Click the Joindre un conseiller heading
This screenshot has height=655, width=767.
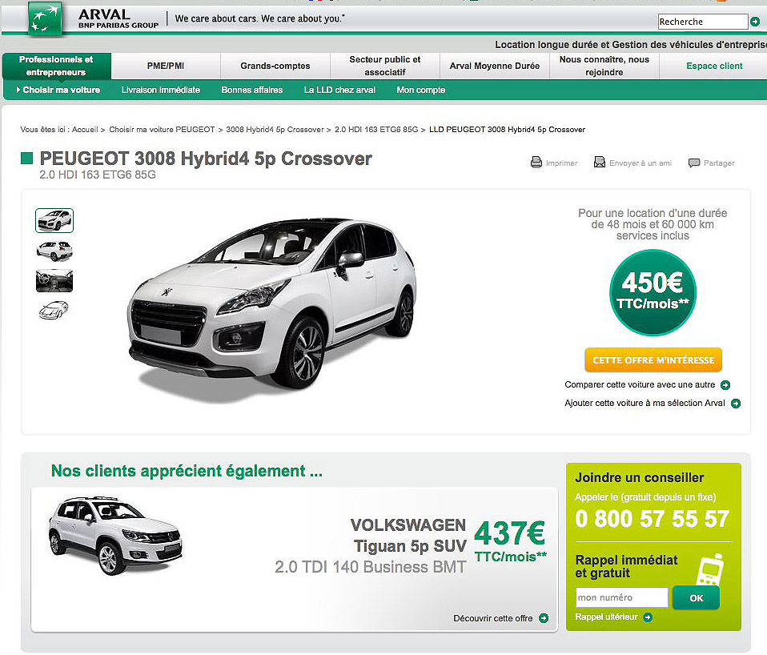coord(640,478)
